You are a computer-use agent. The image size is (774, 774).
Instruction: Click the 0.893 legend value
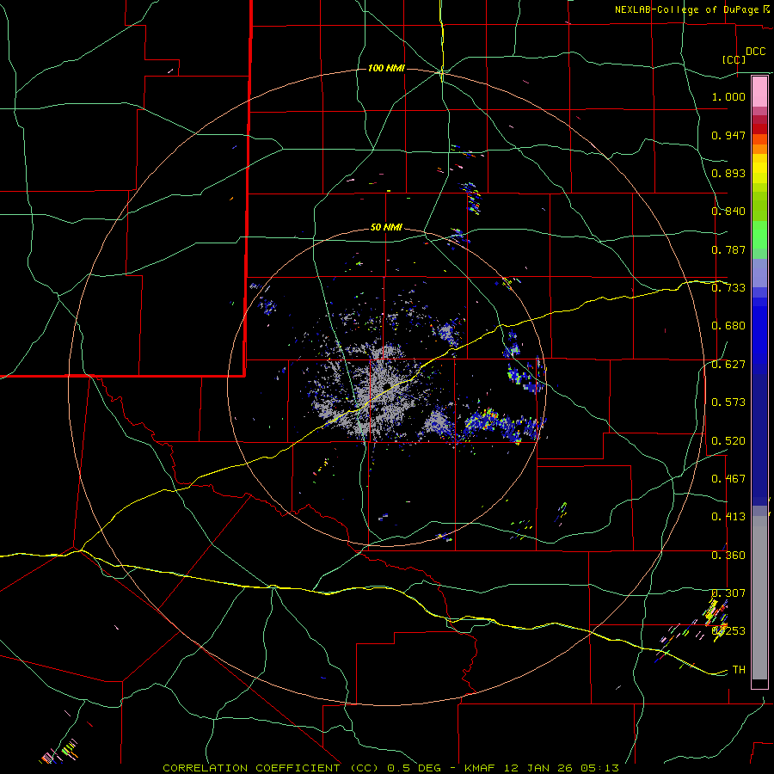point(728,173)
